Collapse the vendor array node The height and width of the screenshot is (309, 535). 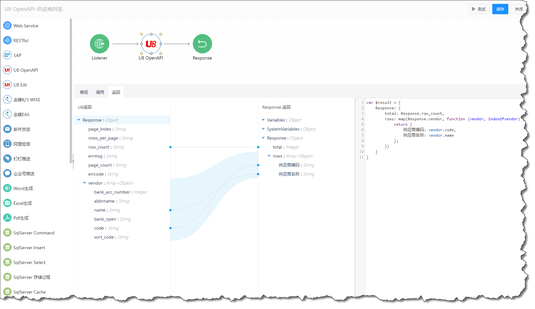85,183
